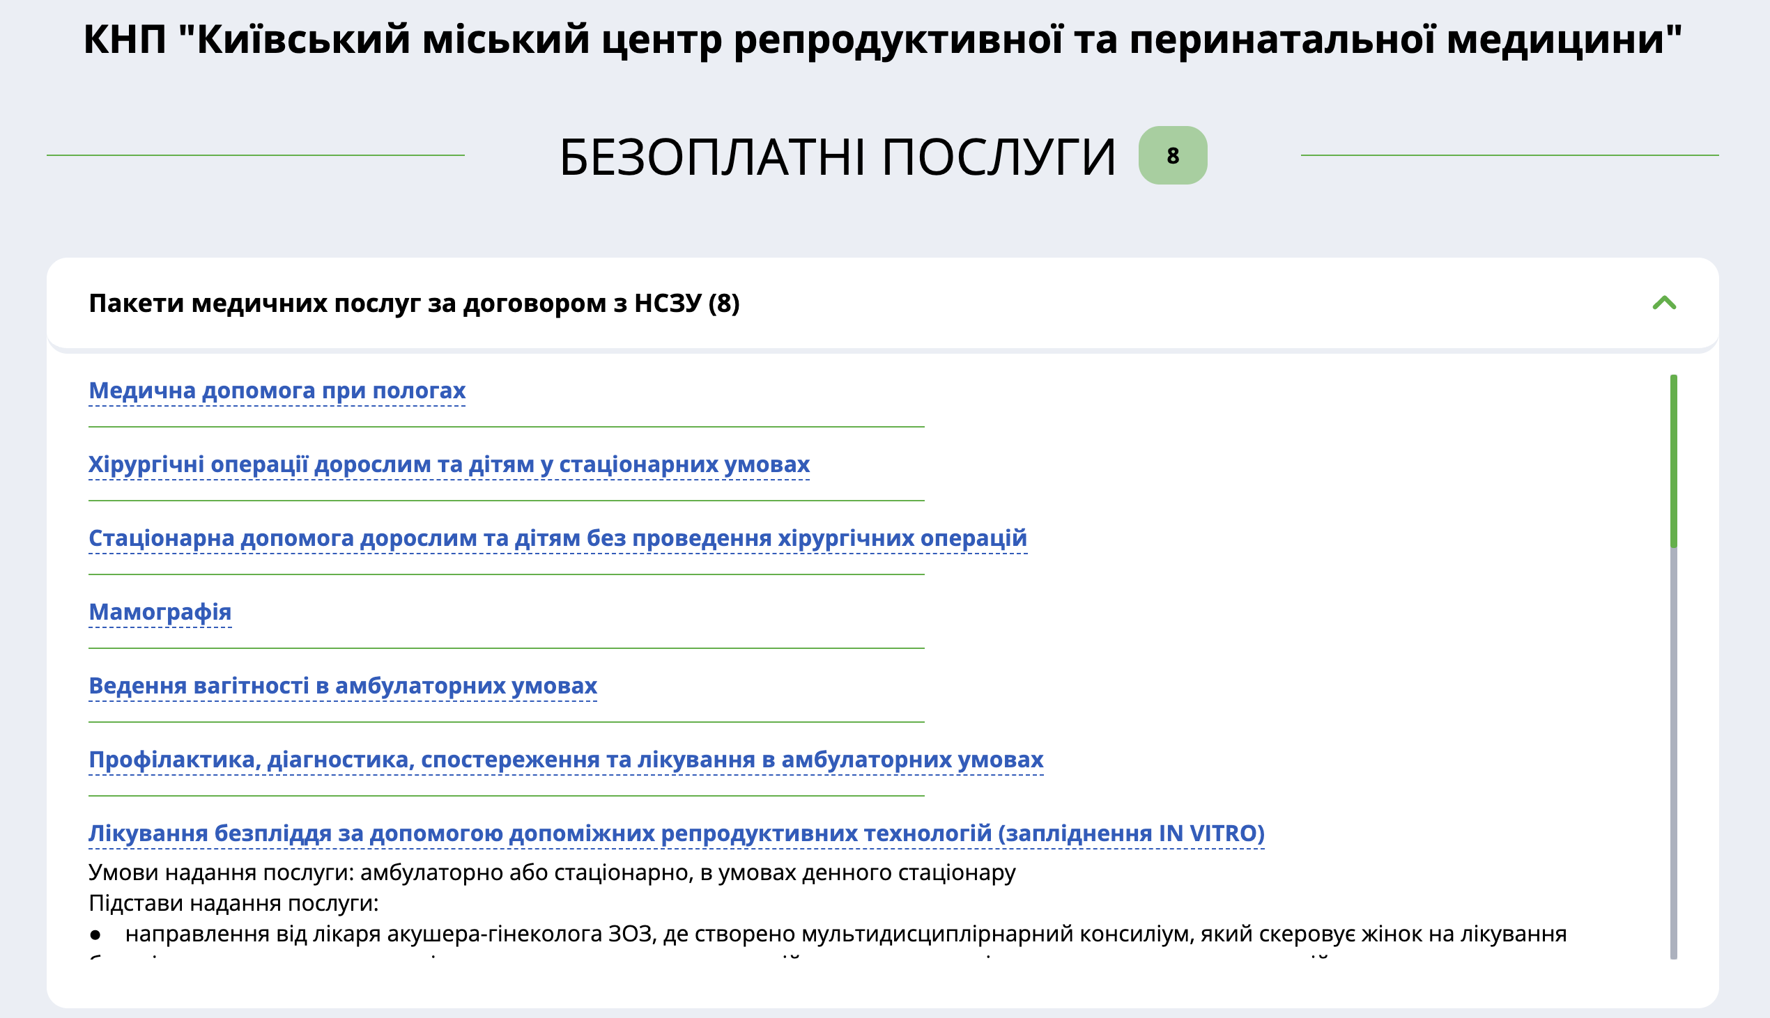Image resolution: width=1770 pixels, height=1018 pixels.
Task: Expand 'Профілактика, діагностика, спостереження та лікування' link
Action: click(x=566, y=759)
